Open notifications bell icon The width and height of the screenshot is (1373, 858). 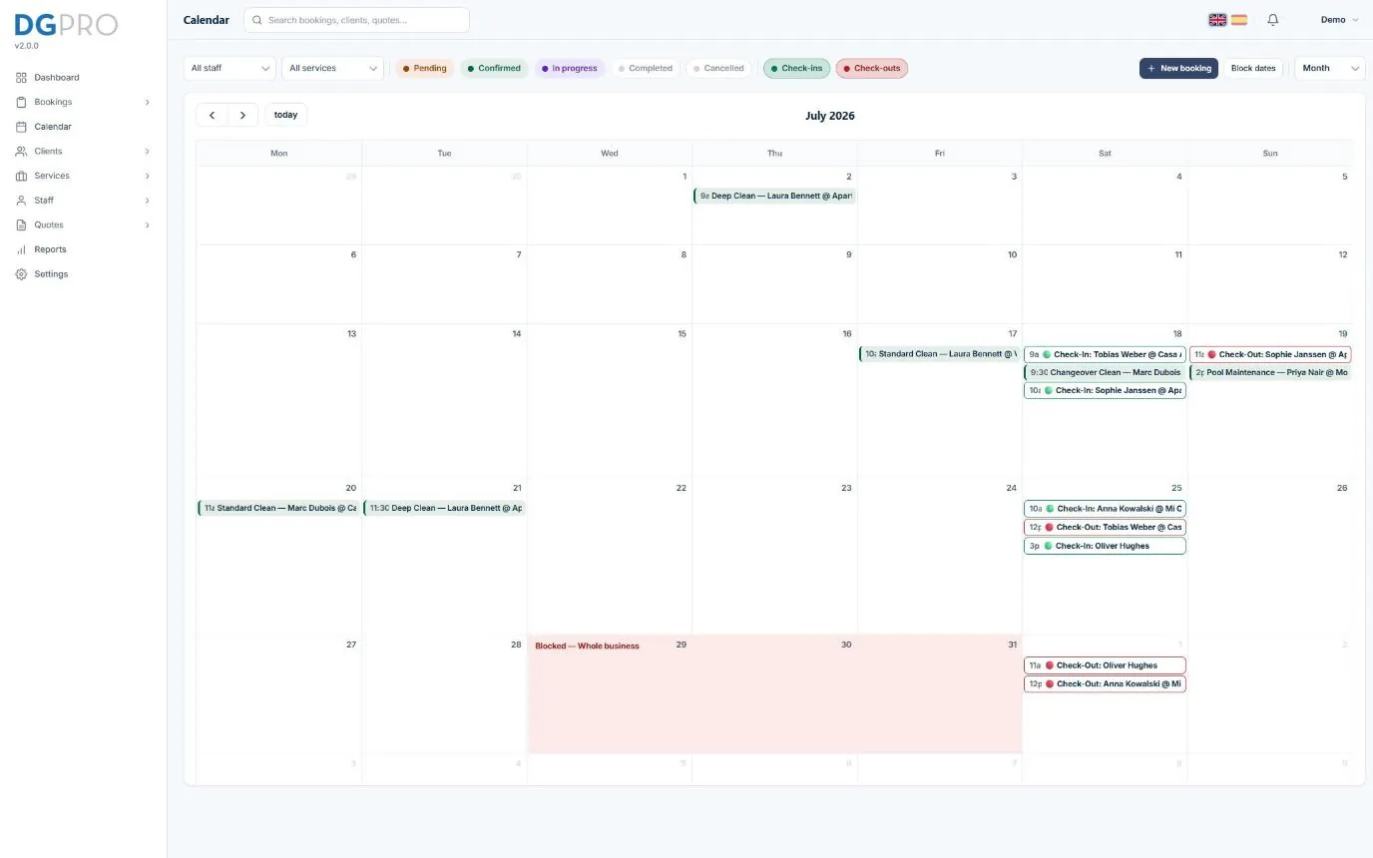tap(1272, 20)
